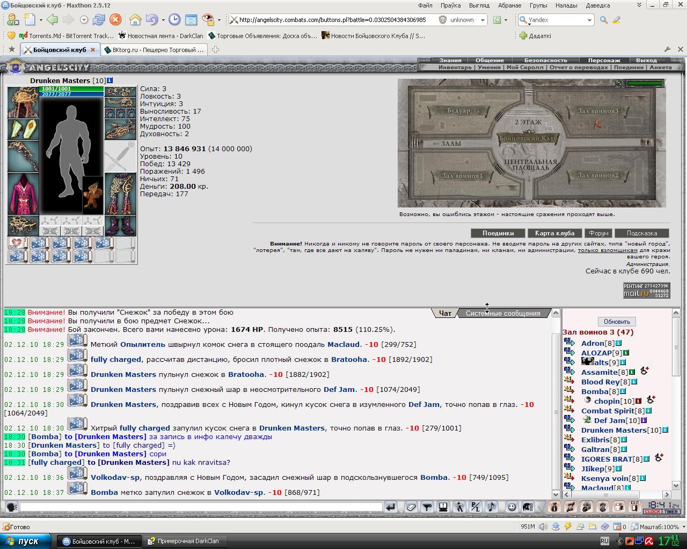Click the Обновить button

pyautogui.click(x=617, y=322)
